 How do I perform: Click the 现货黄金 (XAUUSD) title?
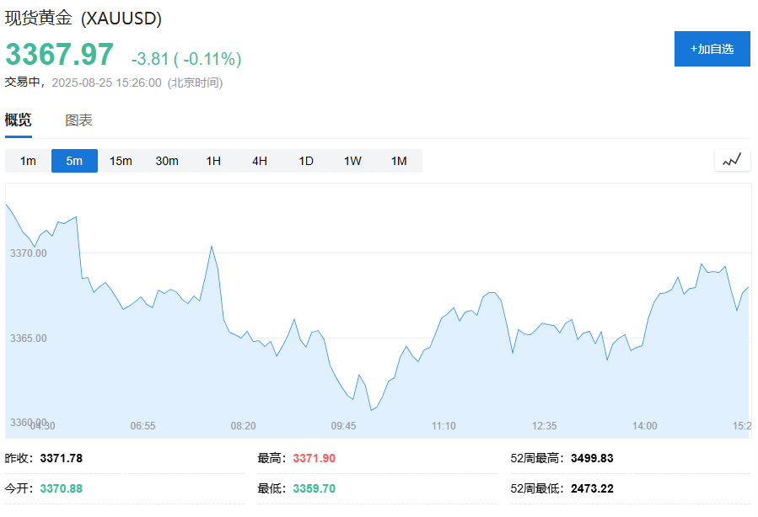(x=83, y=18)
